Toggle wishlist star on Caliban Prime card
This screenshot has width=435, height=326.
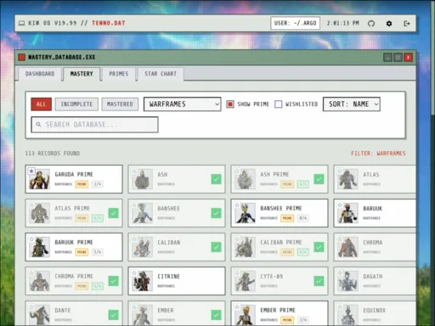pyautogui.click(x=237, y=239)
